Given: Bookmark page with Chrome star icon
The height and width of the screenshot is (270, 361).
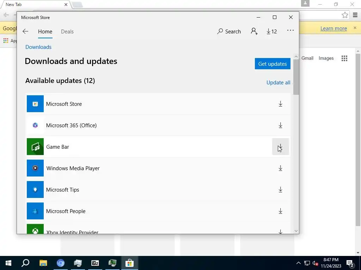Looking at the screenshot, I should pos(345,15).
